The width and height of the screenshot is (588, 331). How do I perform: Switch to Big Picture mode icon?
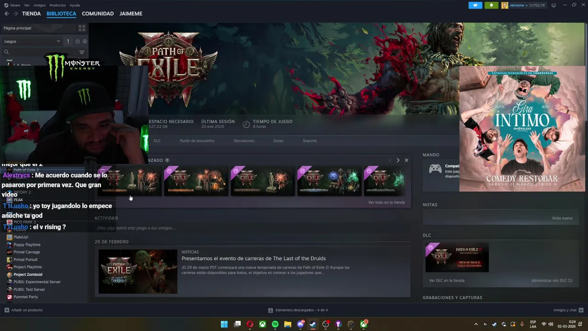coord(554,5)
